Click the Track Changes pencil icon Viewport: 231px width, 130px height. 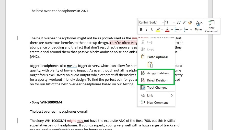tap(143, 87)
